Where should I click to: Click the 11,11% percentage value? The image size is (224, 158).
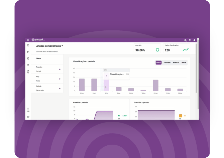point(124,116)
